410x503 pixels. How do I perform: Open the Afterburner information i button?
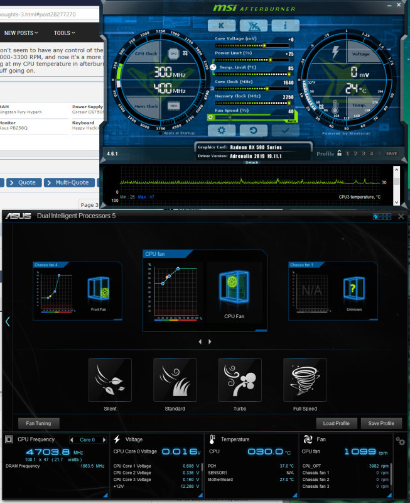click(x=286, y=25)
